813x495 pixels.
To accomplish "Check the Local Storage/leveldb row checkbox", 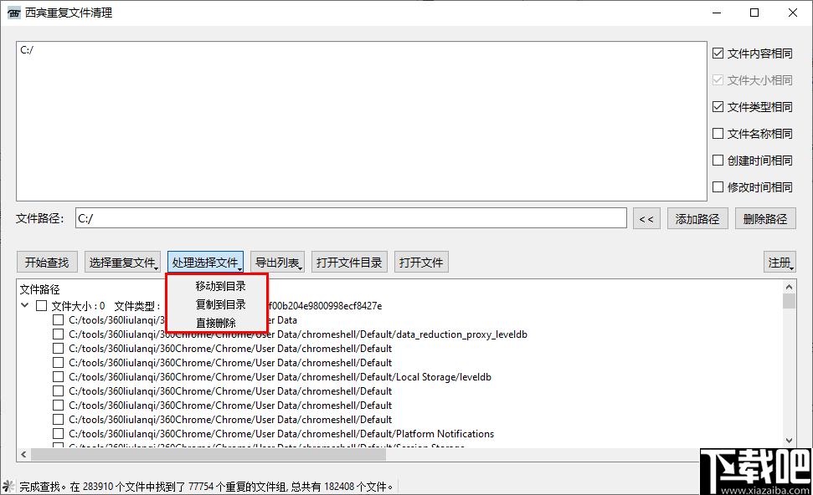I will click(x=58, y=376).
